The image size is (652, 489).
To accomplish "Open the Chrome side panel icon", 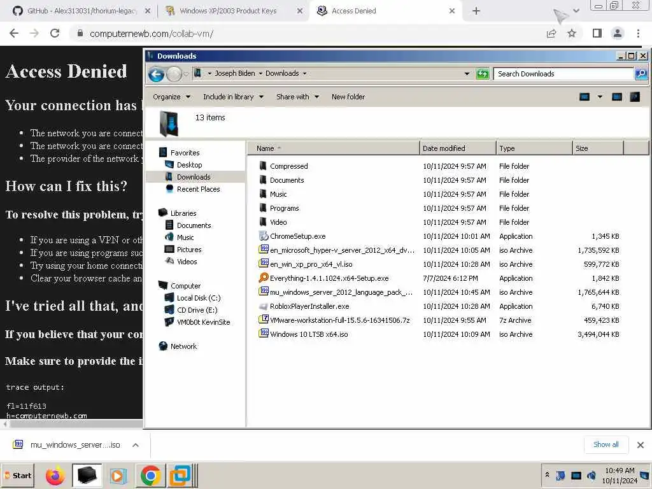I will (x=597, y=33).
